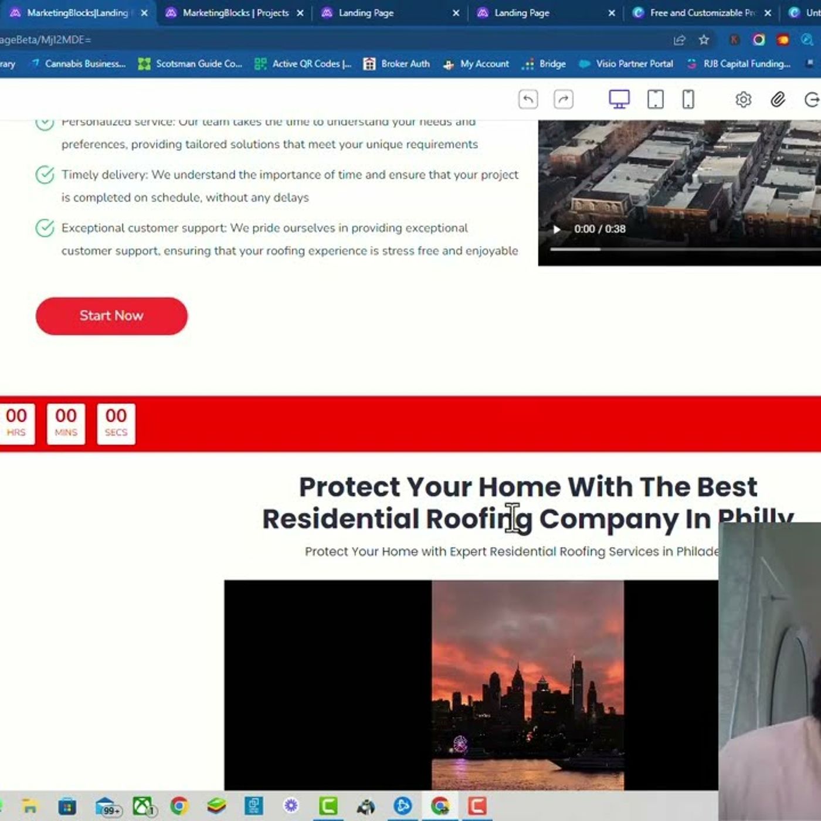Click the Protect Your Home headline text

pyautogui.click(x=527, y=503)
